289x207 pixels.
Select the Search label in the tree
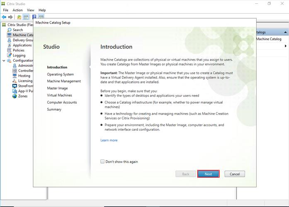pos(18,30)
